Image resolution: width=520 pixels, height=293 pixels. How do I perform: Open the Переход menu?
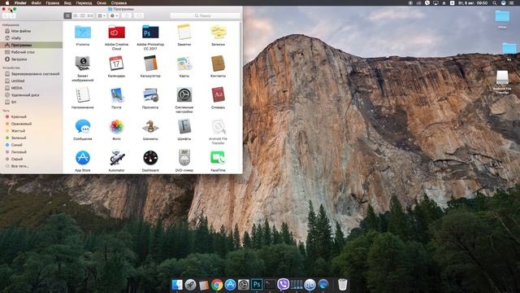tap(84, 2)
